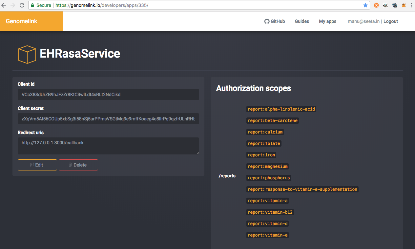This screenshot has height=249, width=415.
Task: Click the report:beta-carotene scope
Action: [273, 121]
